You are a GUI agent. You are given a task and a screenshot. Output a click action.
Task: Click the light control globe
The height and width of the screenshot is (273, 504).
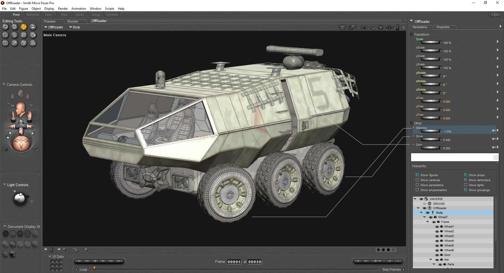20,199
